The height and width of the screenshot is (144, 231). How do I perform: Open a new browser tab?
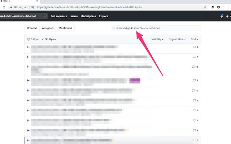pos(44,1)
